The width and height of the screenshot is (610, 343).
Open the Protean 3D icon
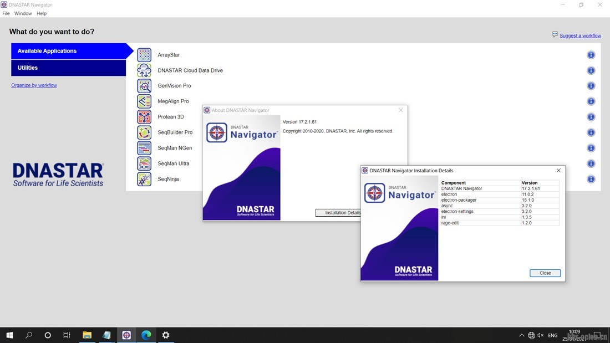coord(144,117)
